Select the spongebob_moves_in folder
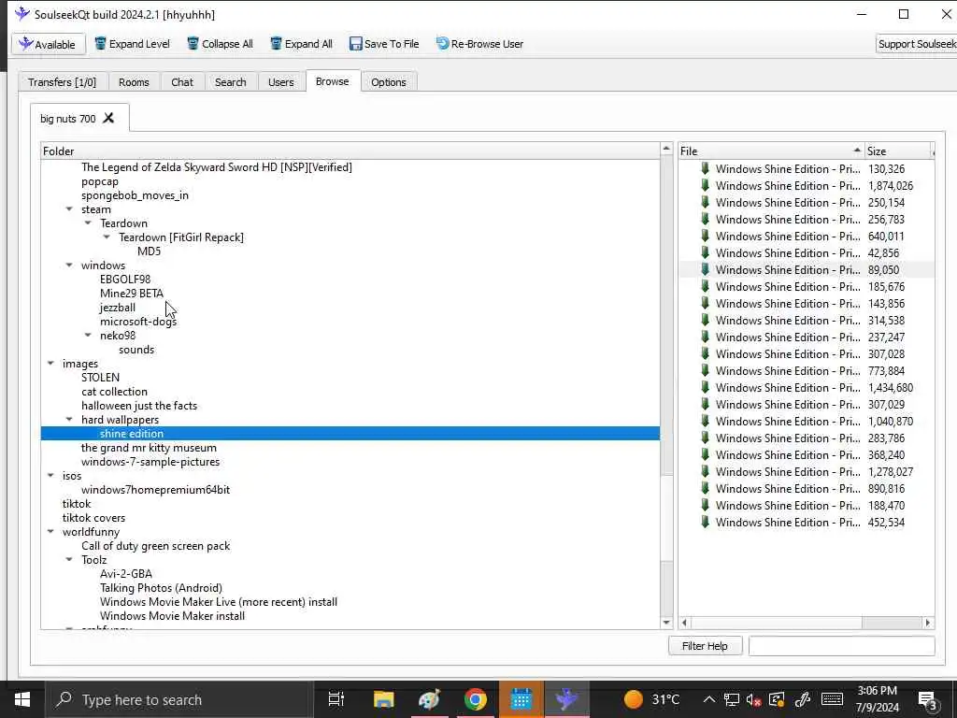This screenshot has width=957, height=718. (135, 195)
